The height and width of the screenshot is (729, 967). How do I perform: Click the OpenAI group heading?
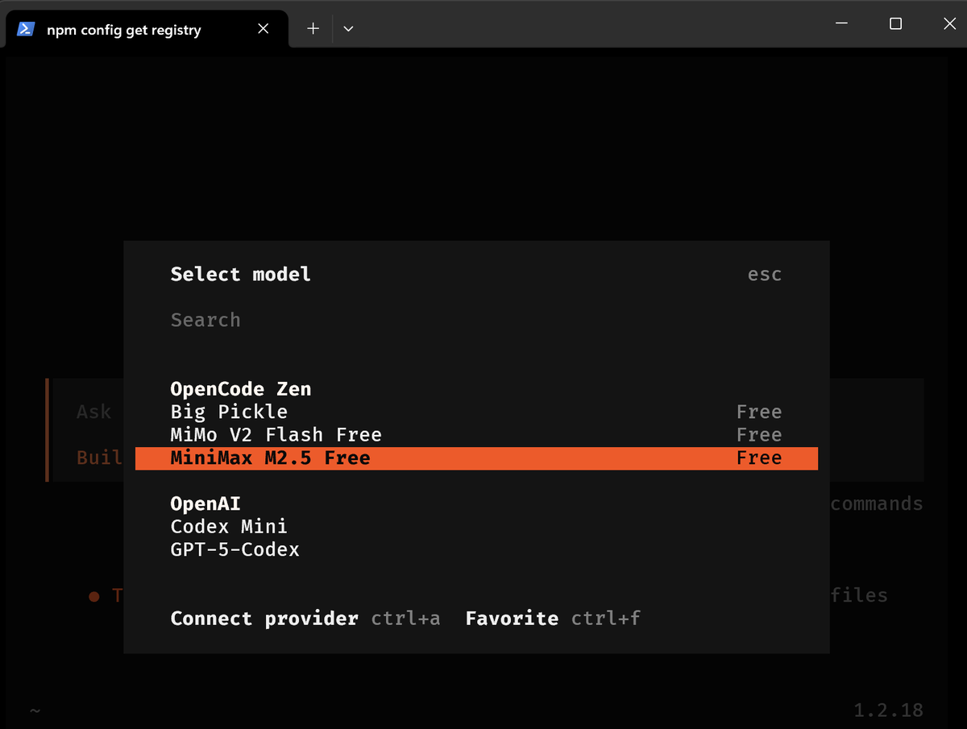205,504
